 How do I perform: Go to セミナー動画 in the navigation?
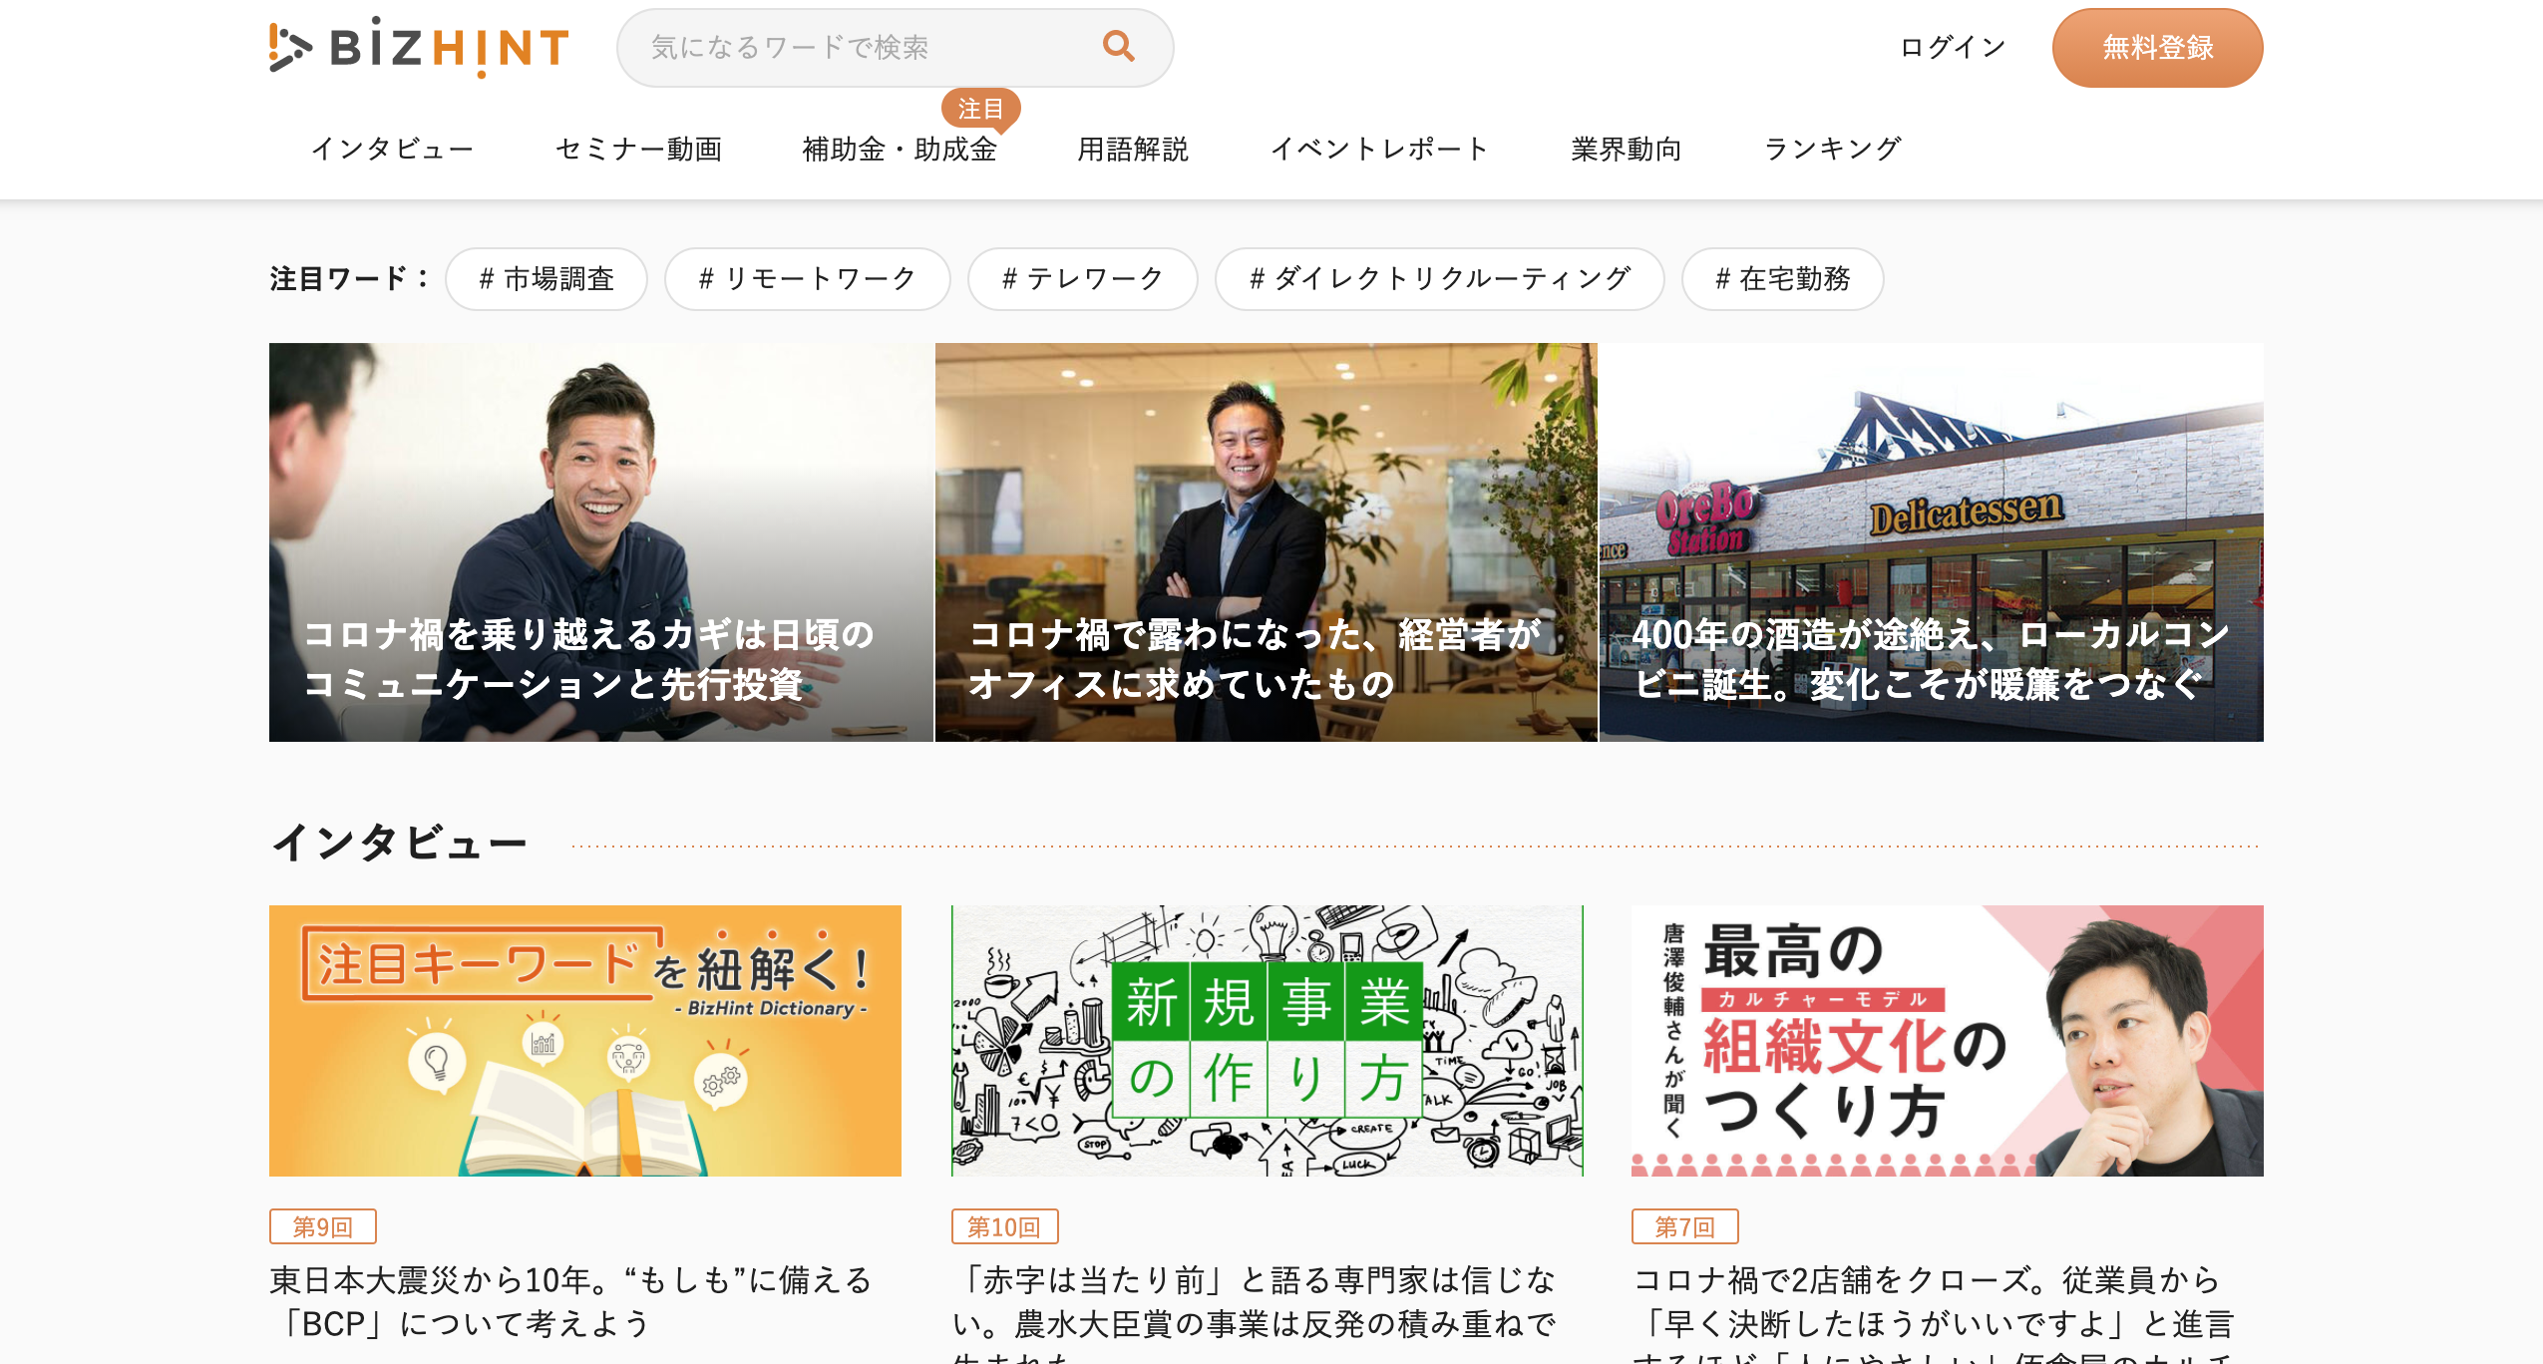pyautogui.click(x=638, y=150)
